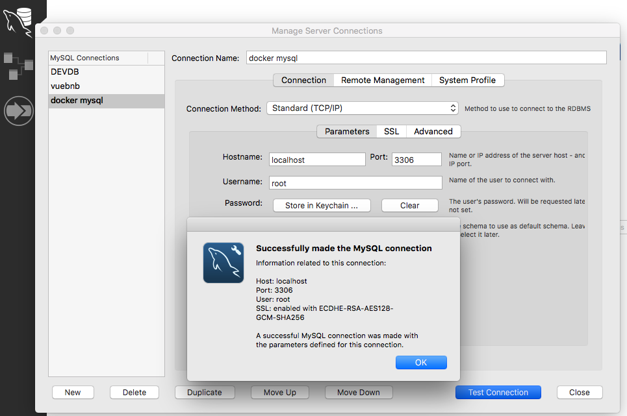Open the MySQL Workbench home dolphin icon
The image size is (627, 416).
coord(18,22)
